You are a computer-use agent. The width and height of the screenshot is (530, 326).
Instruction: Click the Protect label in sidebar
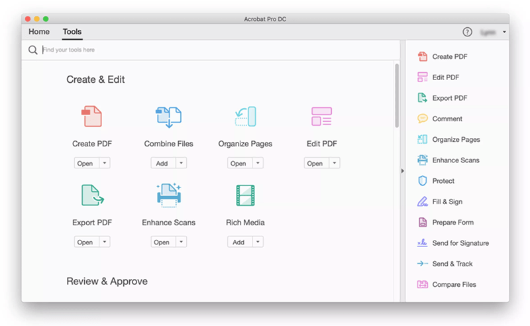[443, 181]
